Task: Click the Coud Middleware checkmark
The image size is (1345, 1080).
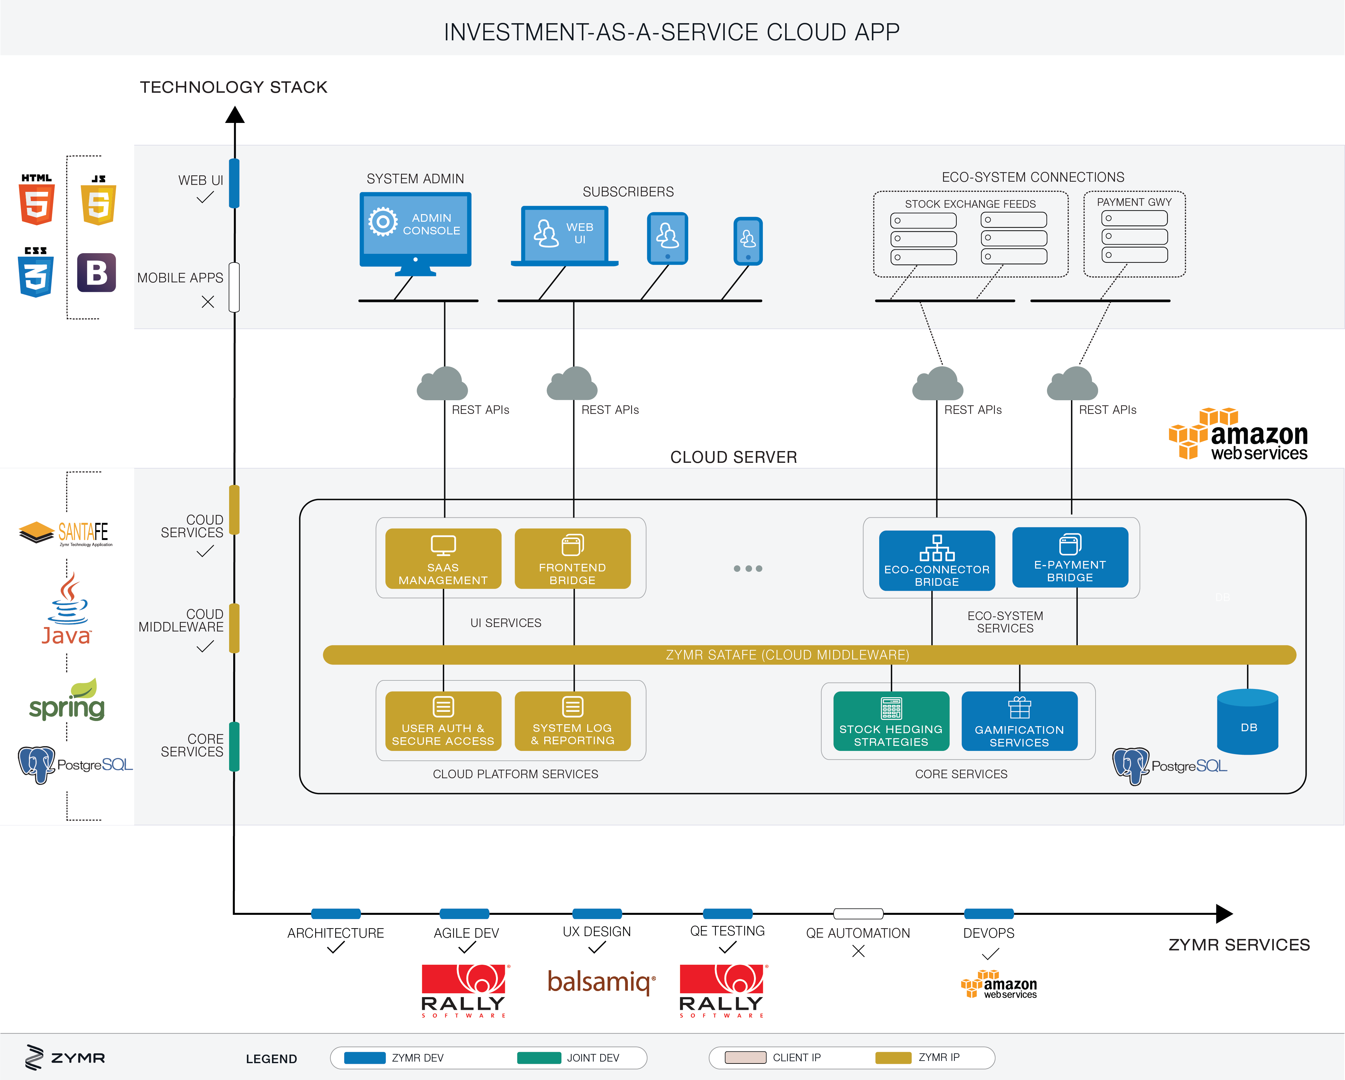Action: (x=205, y=647)
